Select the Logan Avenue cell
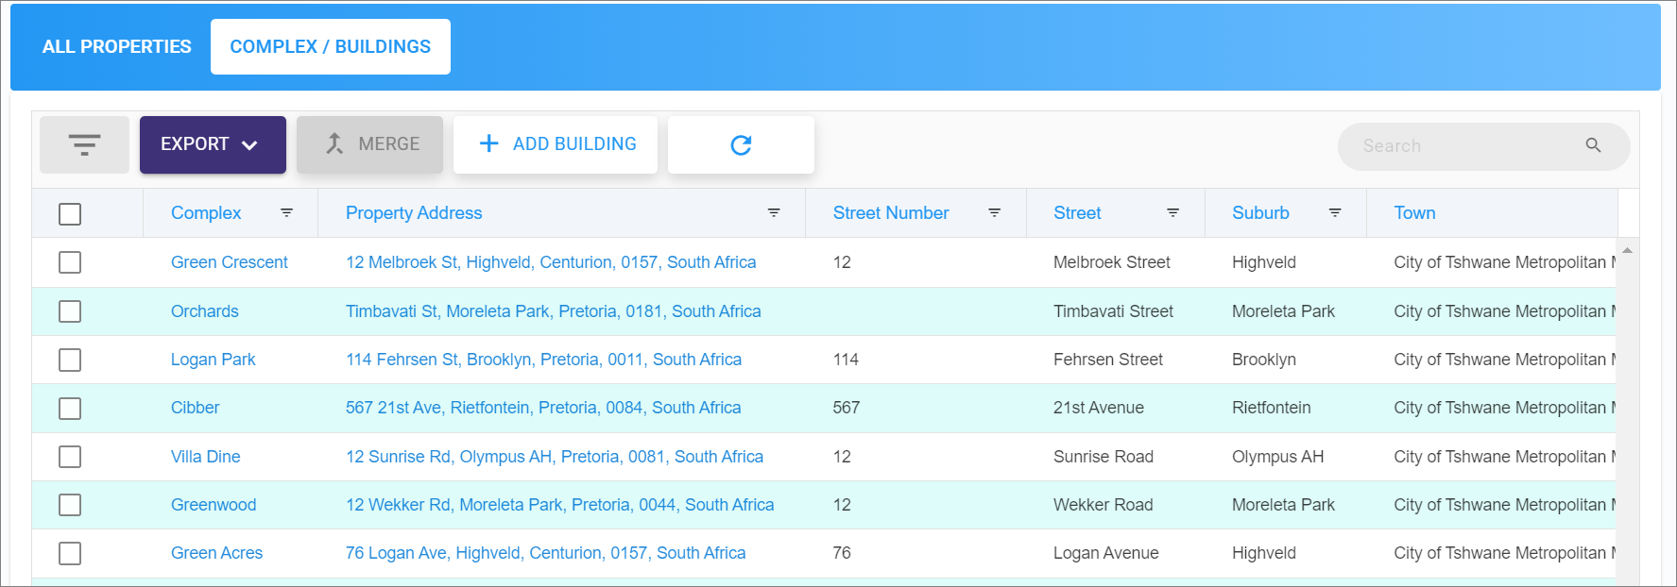 click(1106, 553)
